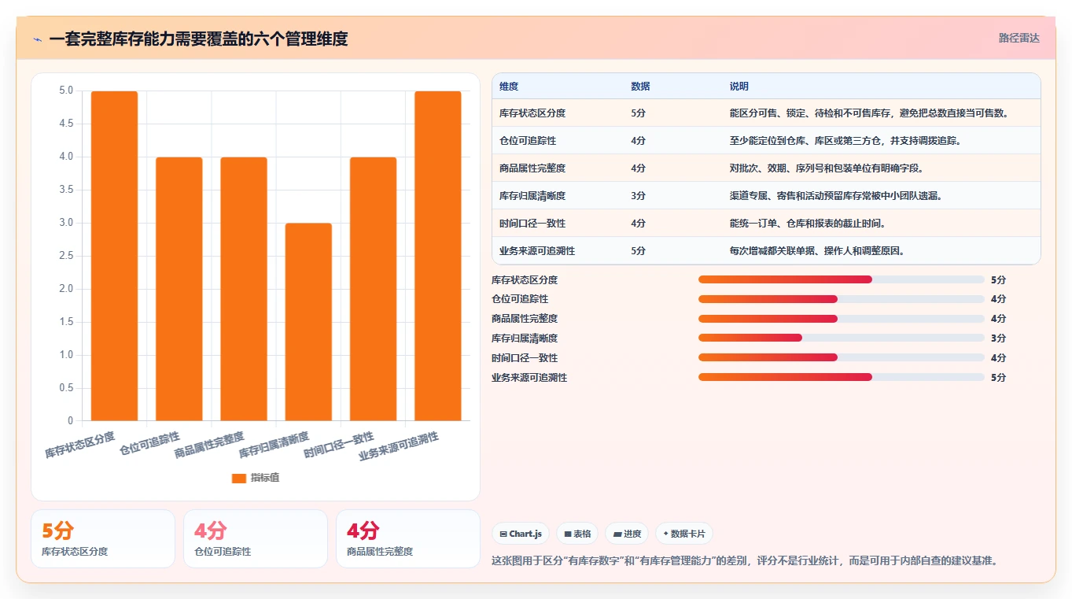
Task: Select the Chart.js tag chip
Action: [x=521, y=534]
